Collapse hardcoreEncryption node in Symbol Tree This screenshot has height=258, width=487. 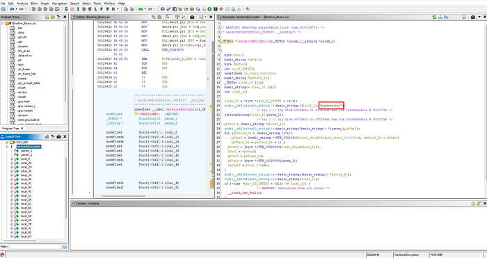(x=7, y=147)
